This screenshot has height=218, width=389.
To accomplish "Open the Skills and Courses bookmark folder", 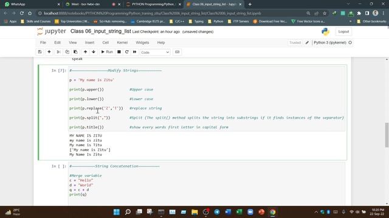I will [36, 22].
